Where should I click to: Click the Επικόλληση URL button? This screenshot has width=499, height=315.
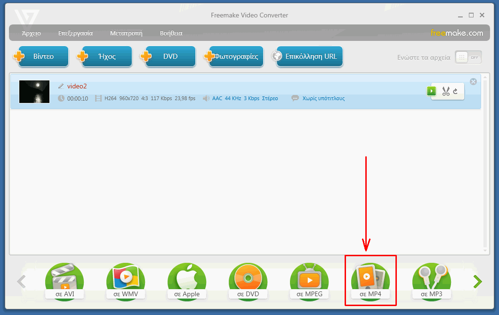pos(308,56)
